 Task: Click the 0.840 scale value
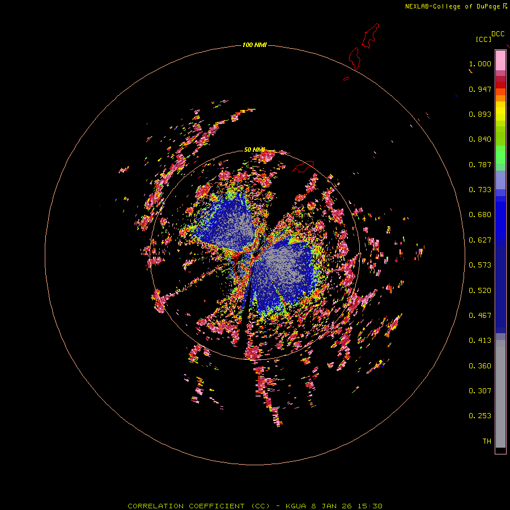pos(480,139)
